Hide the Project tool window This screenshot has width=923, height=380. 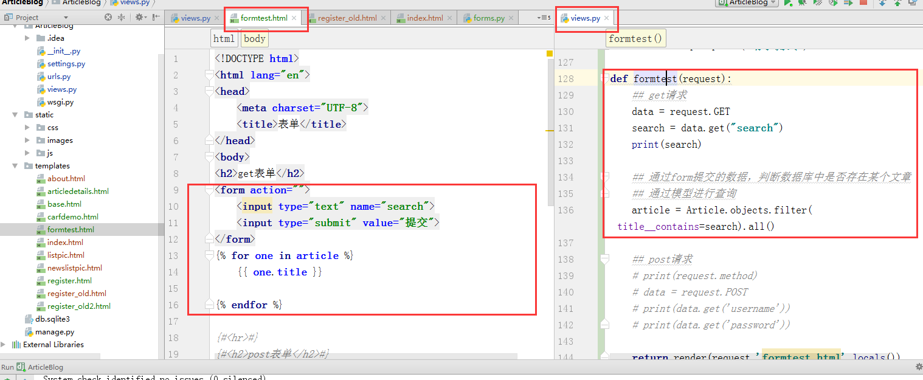(154, 17)
